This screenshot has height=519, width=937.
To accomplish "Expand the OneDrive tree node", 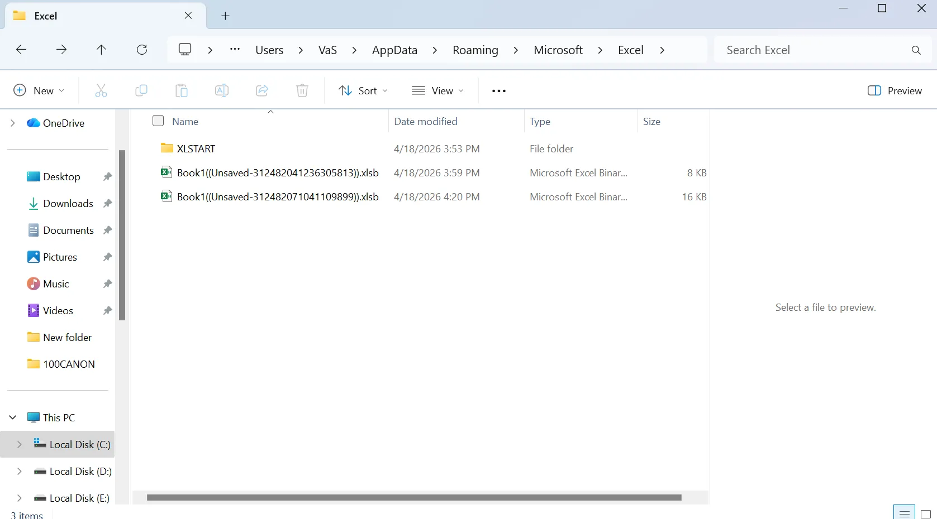I will [x=13, y=123].
